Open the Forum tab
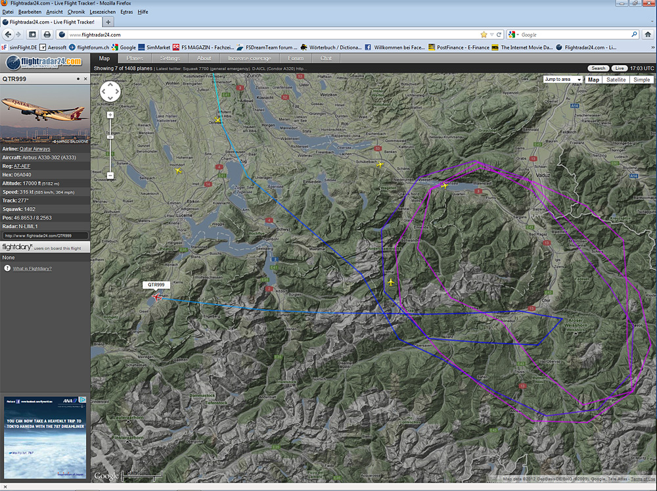Image resolution: width=657 pixels, height=491 pixels. 296,58
